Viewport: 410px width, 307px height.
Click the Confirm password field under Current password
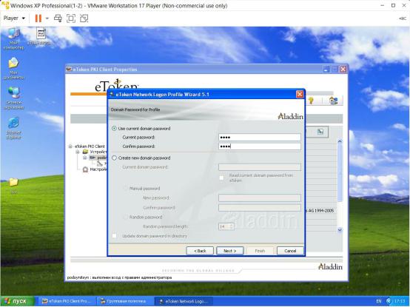260,146
